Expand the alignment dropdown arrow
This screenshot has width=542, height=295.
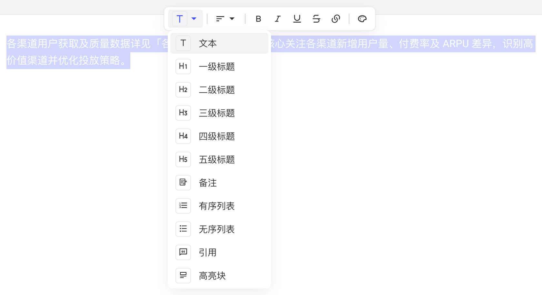click(232, 19)
